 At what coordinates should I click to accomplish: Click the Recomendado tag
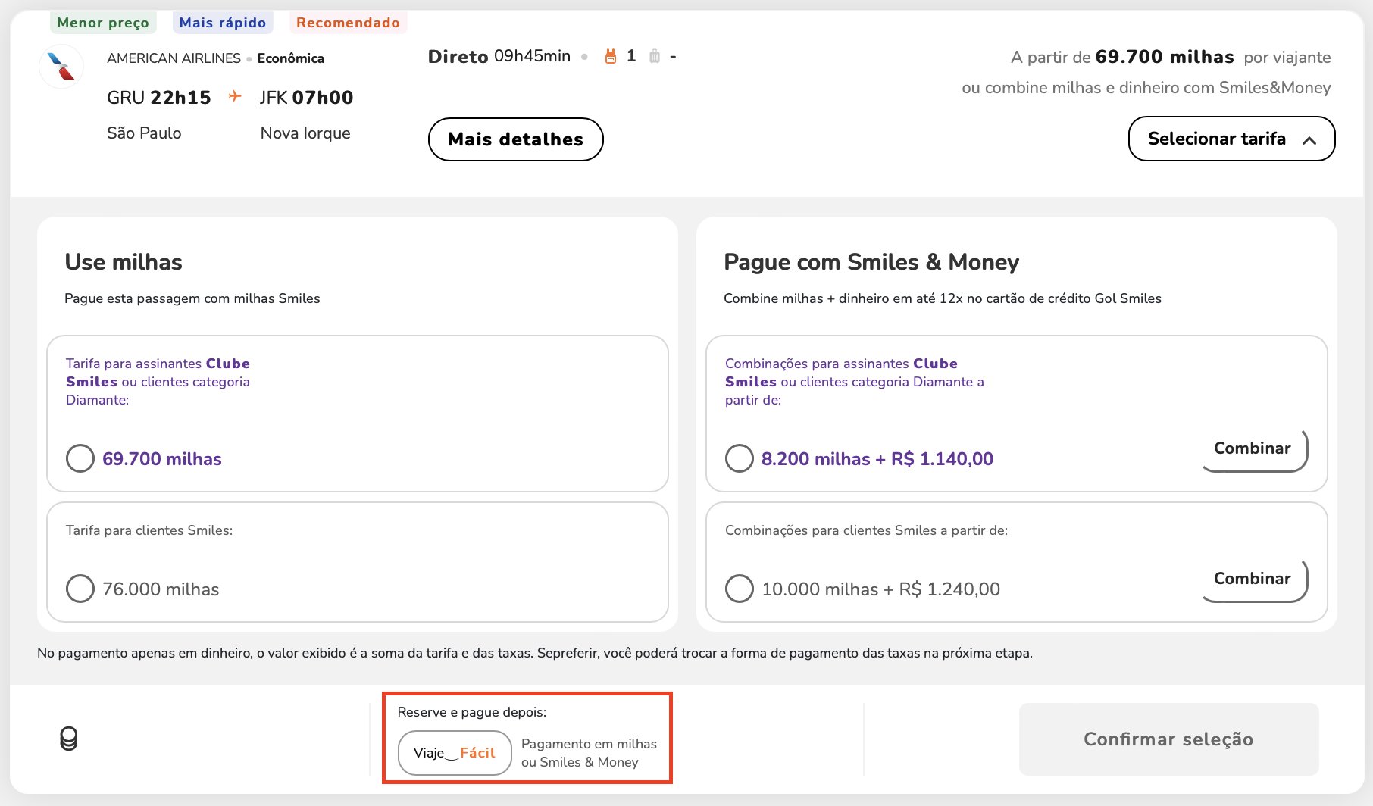point(348,23)
